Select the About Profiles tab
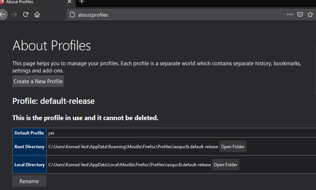 [29, 2]
